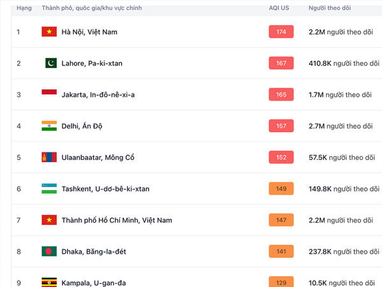The width and height of the screenshot is (382, 287).
Task: Open the Dhaka, Băng-la-đét city link
Action: pos(94,251)
